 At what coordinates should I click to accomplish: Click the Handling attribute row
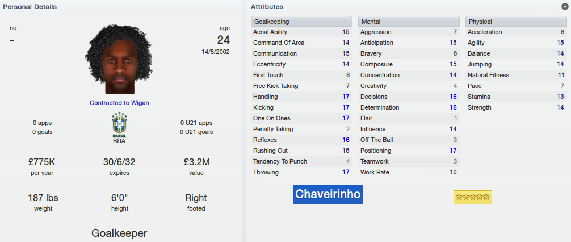(301, 97)
